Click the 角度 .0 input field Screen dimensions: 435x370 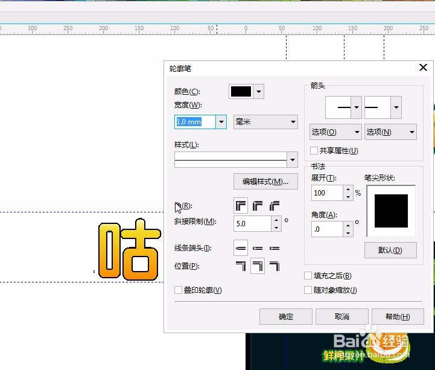pos(327,229)
